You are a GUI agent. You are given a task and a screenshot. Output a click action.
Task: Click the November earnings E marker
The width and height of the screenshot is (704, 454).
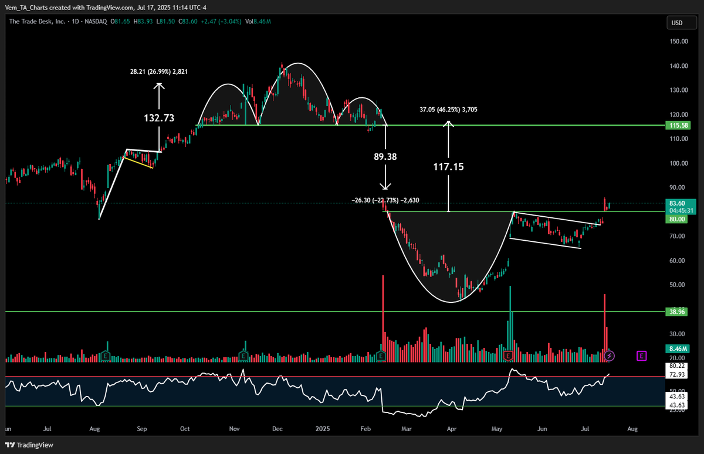coord(243,356)
